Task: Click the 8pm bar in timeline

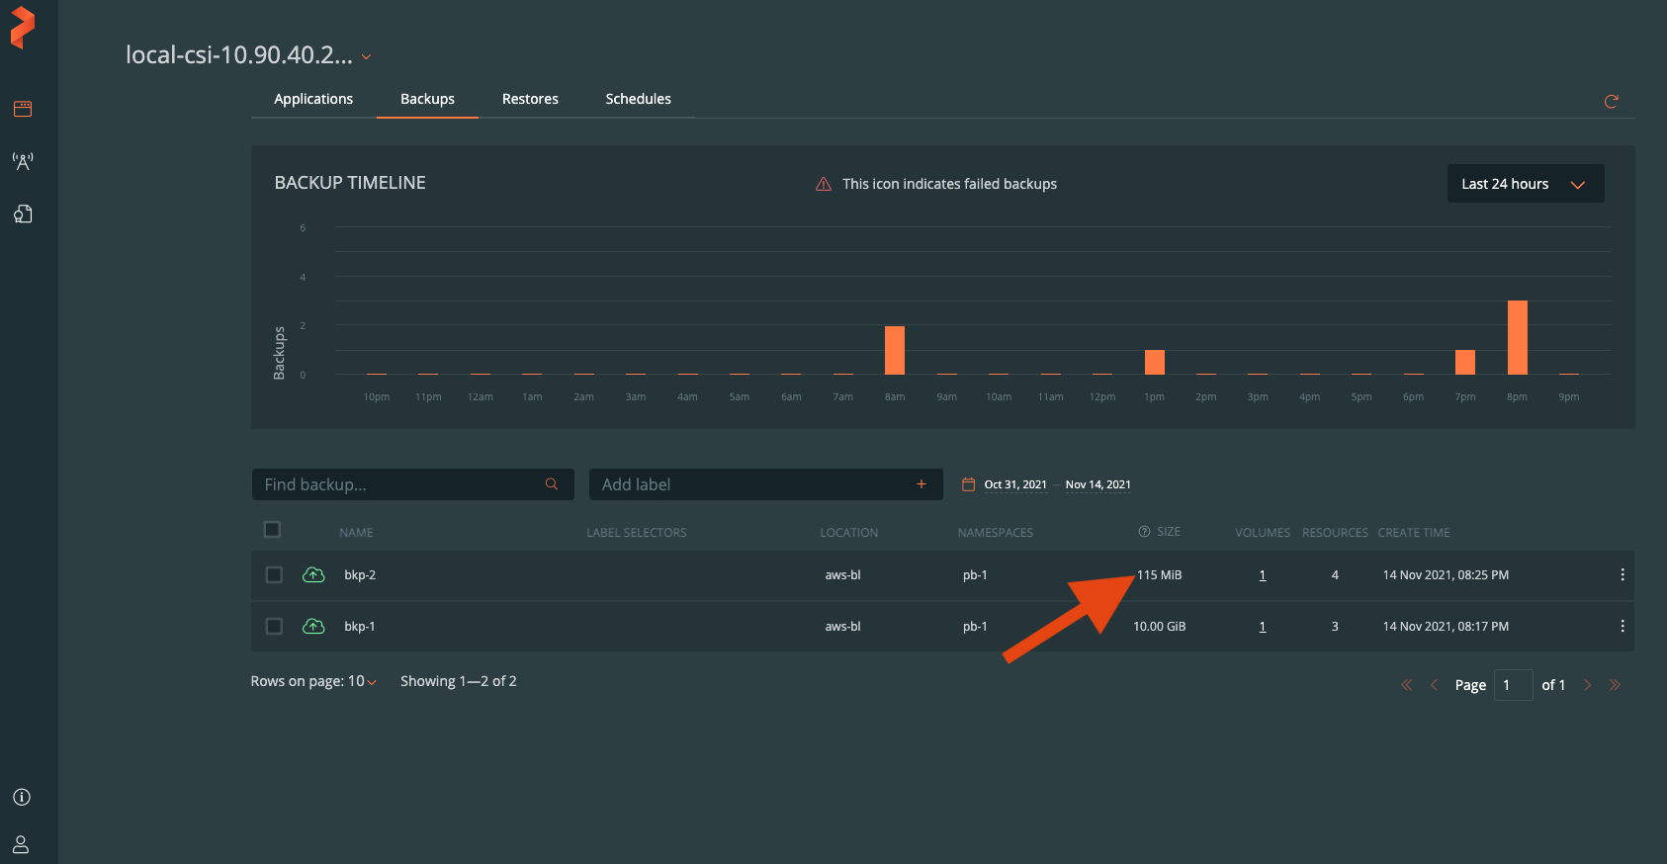Action: (1518, 337)
